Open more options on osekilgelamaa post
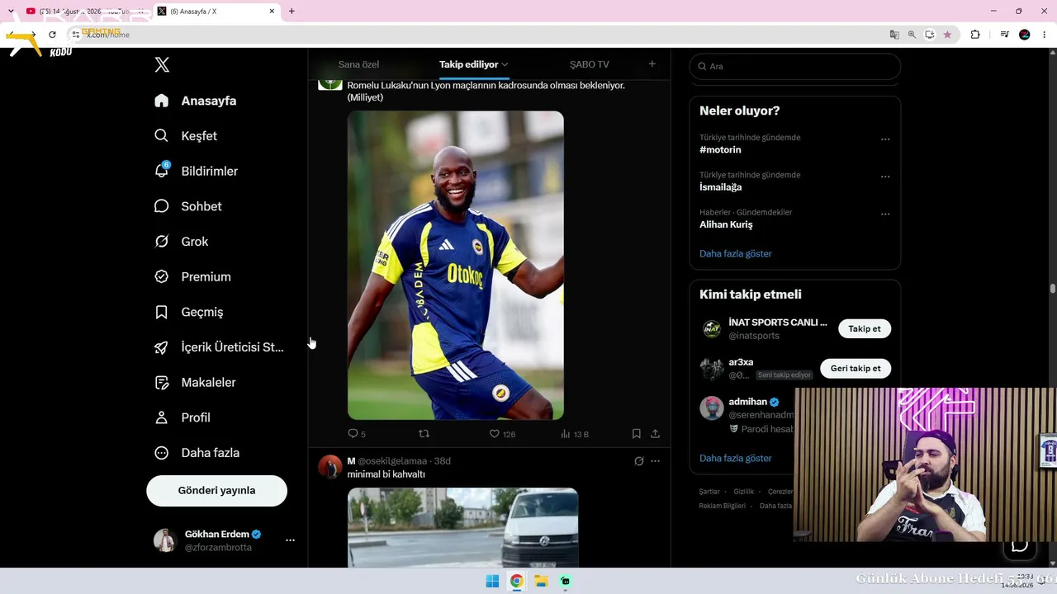 pyautogui.click(x=656, y=461)
